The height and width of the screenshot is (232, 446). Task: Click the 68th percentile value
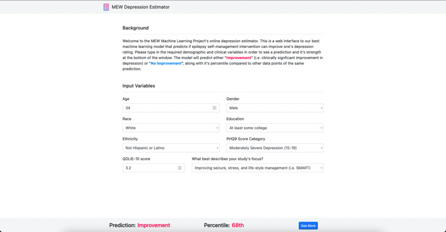(x=238, y=225)
